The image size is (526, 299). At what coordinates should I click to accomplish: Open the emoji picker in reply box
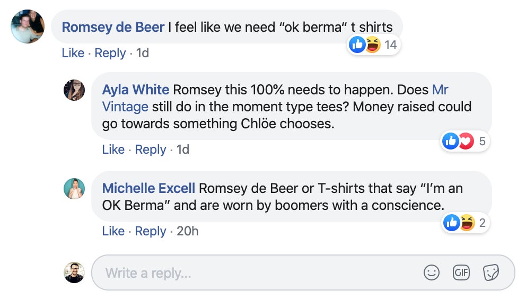pyautogui.click(x=432, y=273)
